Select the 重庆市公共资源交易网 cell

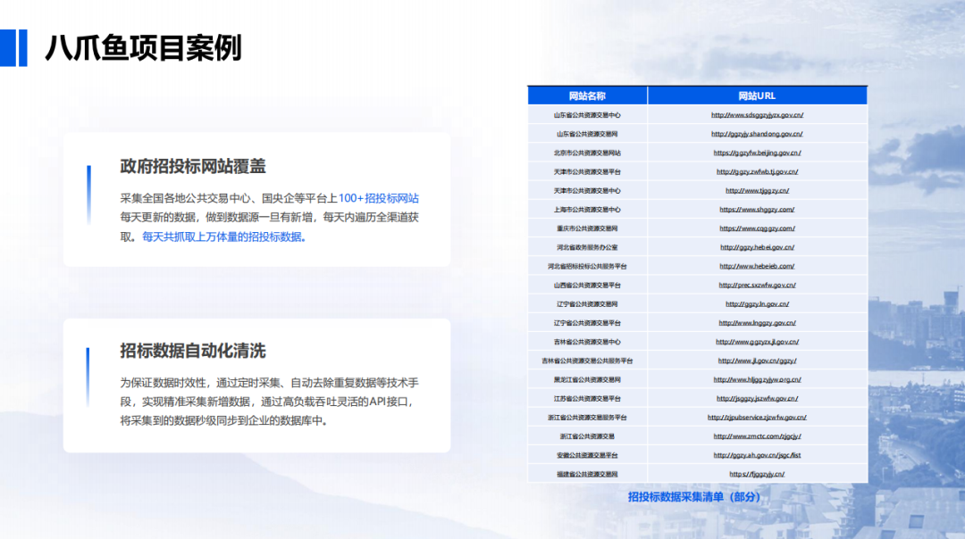pos(587,228)
